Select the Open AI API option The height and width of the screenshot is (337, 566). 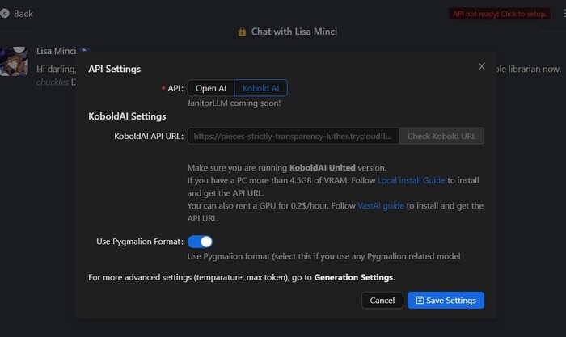click(x=211, y=88)
